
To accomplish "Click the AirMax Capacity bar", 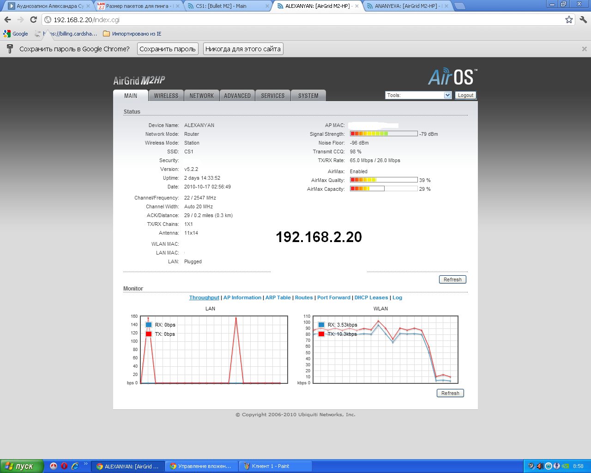I will 384,188.
